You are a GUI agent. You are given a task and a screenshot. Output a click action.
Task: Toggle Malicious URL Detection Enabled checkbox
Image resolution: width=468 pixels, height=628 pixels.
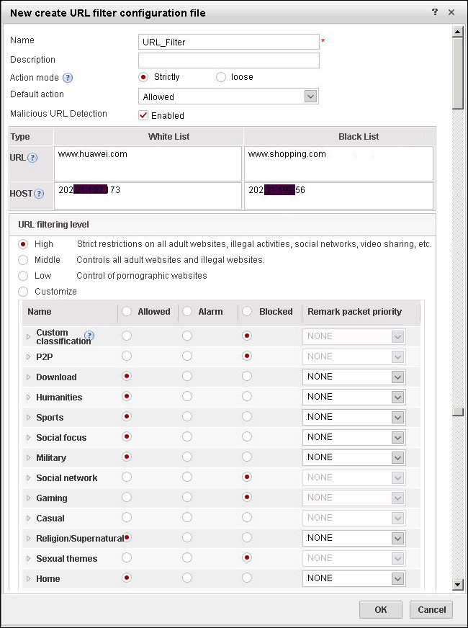[143, 115]
